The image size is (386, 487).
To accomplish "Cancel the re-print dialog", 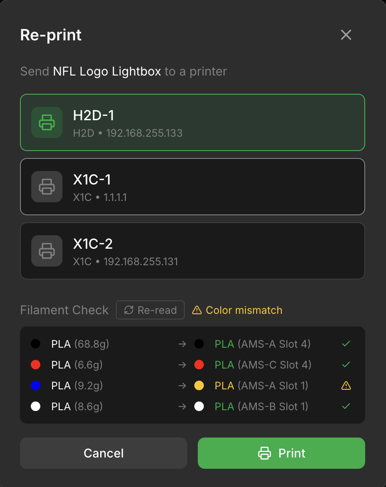I will pyautogui.click(x=104, y=453).
